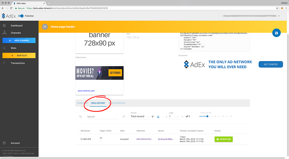The height and width of the screenshot is (159, 289).
Task: Click the H avatar next to Home page header
Action: [x=45, y=27]
